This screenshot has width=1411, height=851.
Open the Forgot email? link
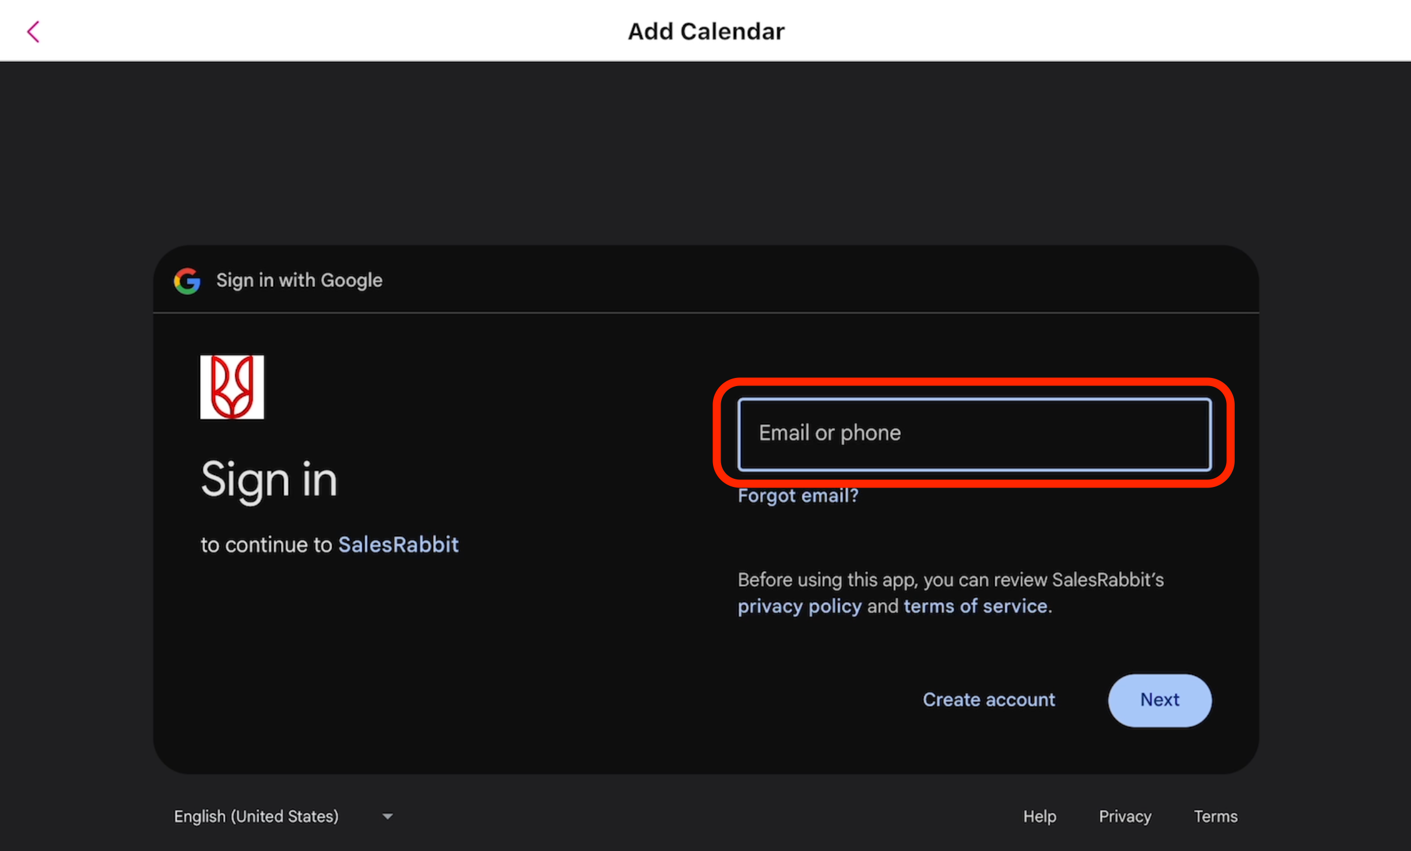click(x=798, y=496)
